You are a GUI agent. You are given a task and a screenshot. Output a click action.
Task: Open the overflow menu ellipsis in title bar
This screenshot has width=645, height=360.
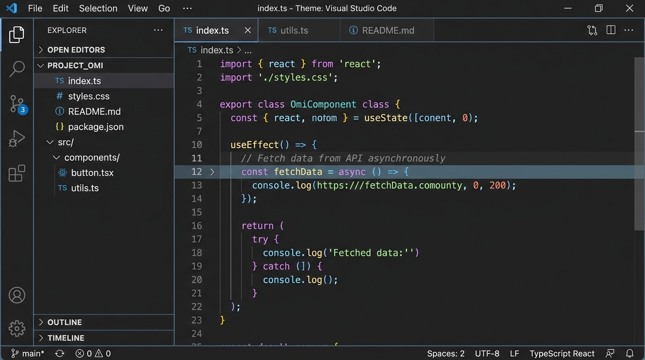coord(187,8)
